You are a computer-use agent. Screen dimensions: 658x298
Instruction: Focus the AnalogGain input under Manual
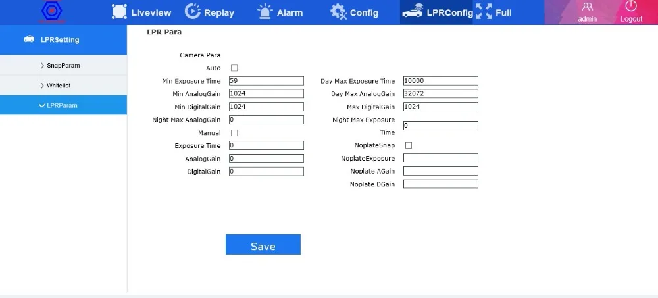[266, 159]
